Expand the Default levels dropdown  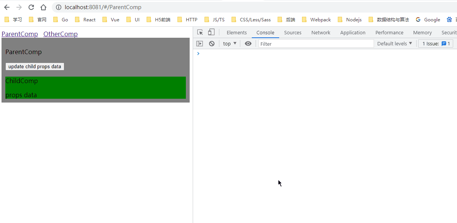(395, 44)
